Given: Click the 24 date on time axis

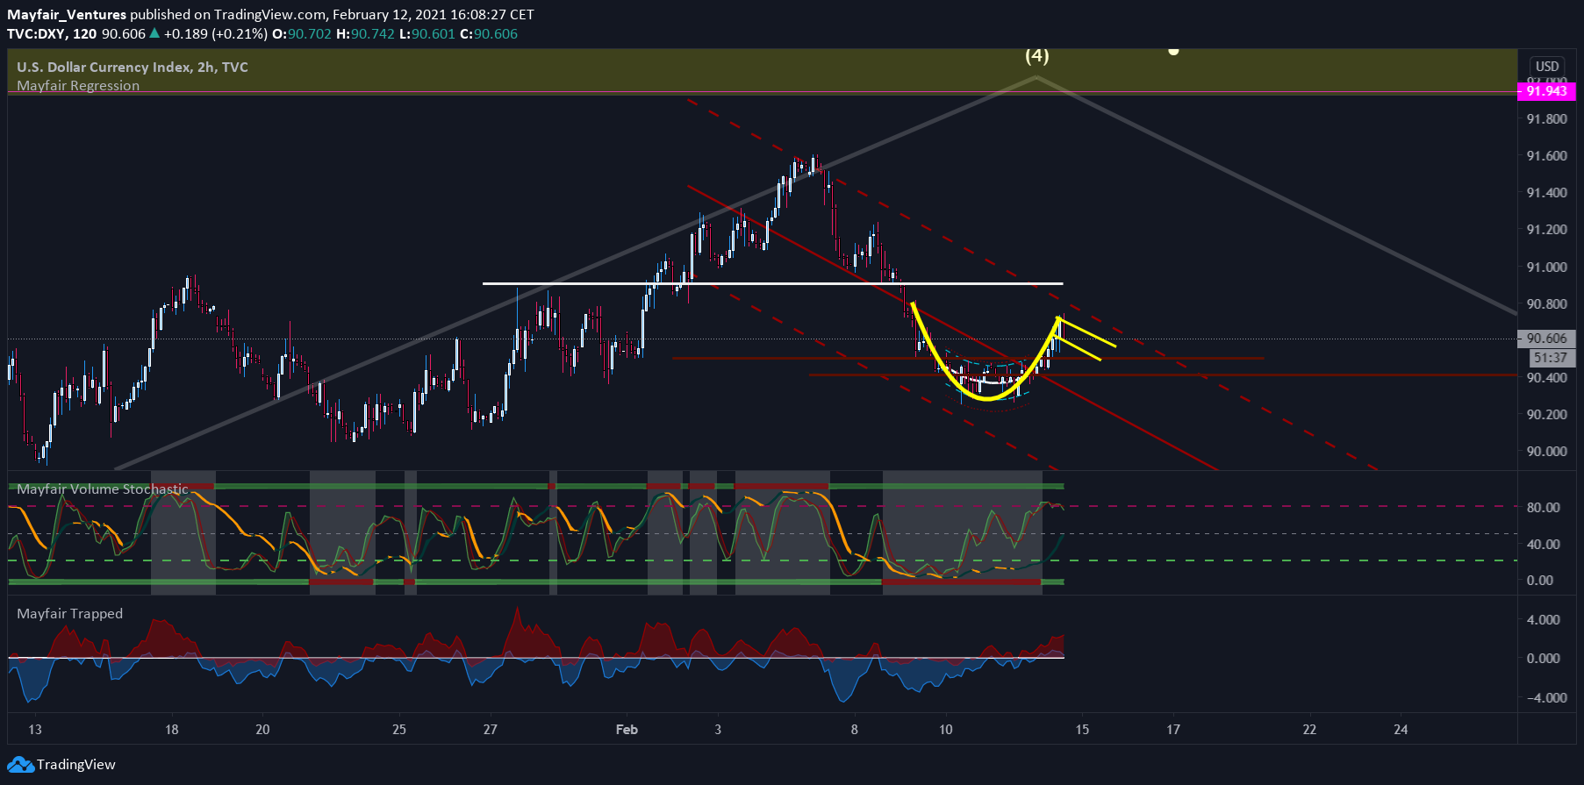Looking at the screenshot, I should [1401, 730].
